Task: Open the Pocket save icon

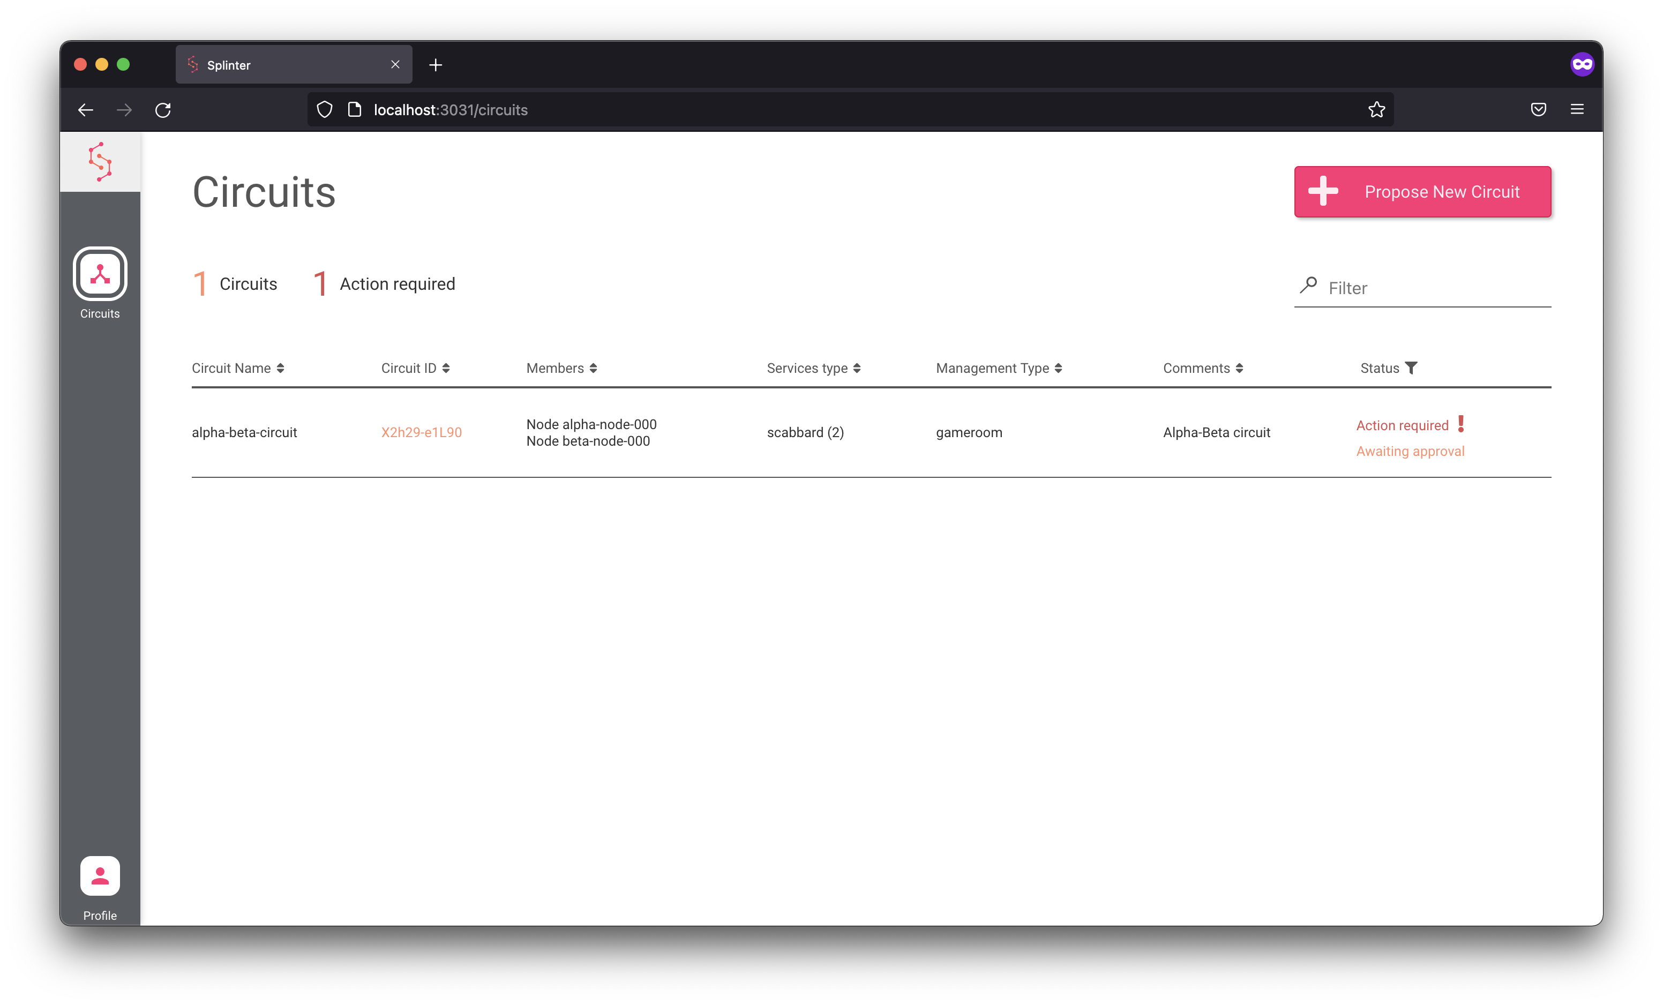Action: click(x=1538, y=109)
